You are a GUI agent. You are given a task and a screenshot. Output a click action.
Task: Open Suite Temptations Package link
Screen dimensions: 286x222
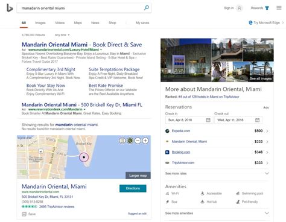114,69
